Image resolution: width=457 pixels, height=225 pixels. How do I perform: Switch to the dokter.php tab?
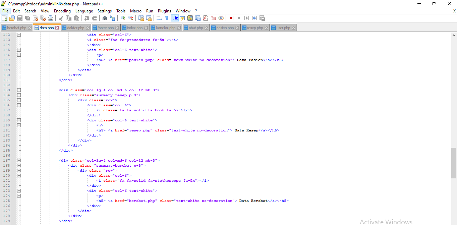point(75,28)
